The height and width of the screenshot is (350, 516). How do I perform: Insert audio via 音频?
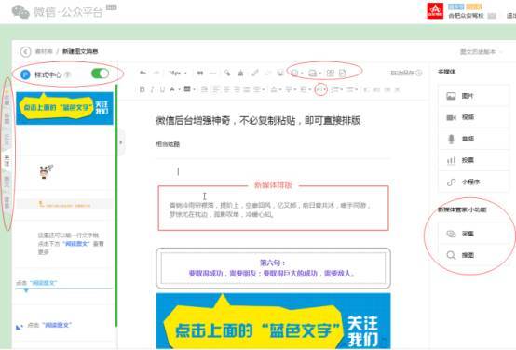(x=474, y=139)
